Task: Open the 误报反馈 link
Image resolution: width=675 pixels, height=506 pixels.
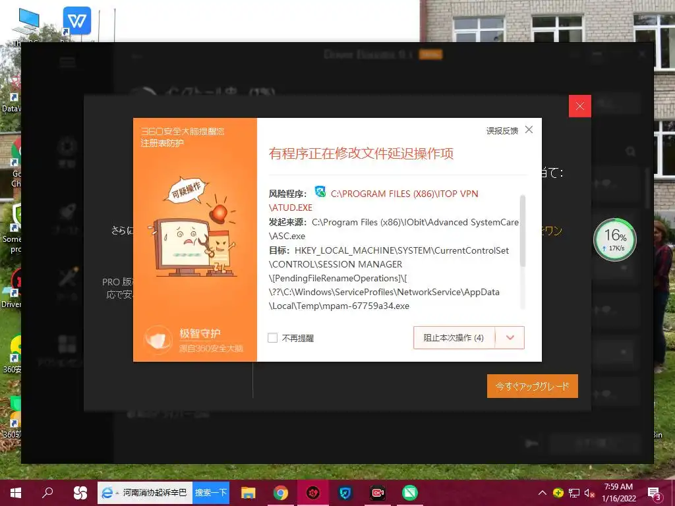Action: 502,131
